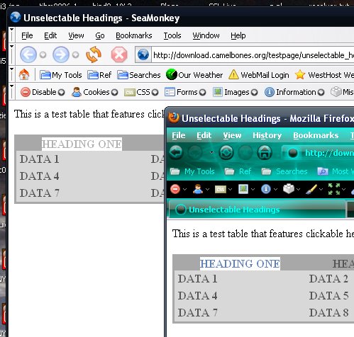The image size is (354, 337).
Task: Open Searches bookmark folder in SeaMonkey
Action: [x=139, y=75]
